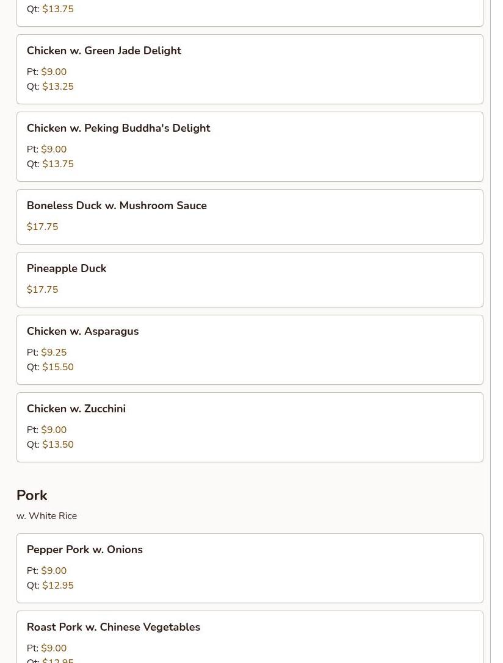Select Pt $9.00 for Roast Pork w. Chinese Vegetables

(46, 648)
